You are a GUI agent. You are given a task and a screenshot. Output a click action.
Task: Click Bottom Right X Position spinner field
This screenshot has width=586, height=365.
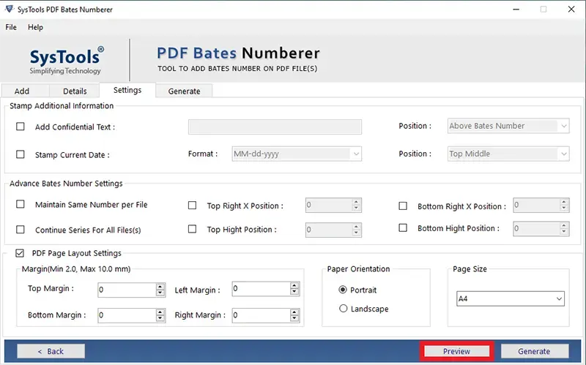541,206
